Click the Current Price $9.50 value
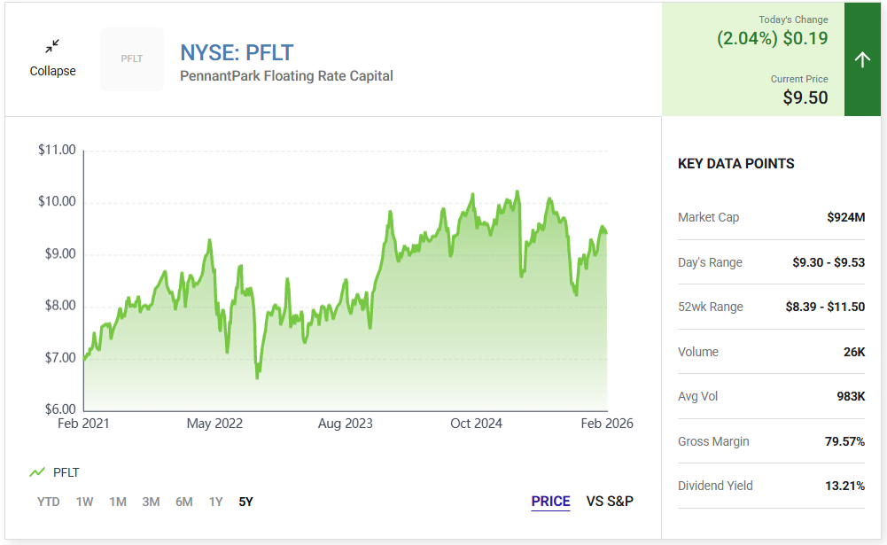Screen dimensions: 887x545 [x=805, y=97]
